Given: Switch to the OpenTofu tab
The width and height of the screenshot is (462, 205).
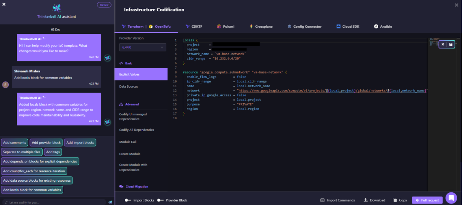Looking at the screenshot, I should [160, 27].
